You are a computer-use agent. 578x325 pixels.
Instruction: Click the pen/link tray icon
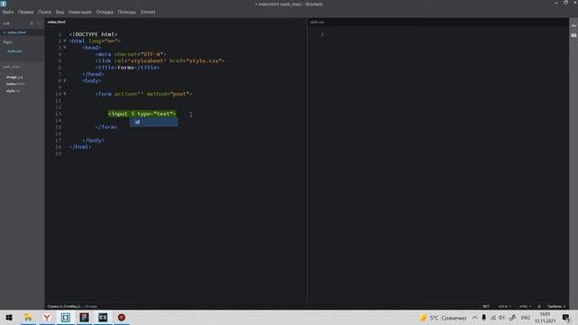click(x=513, y=318)
